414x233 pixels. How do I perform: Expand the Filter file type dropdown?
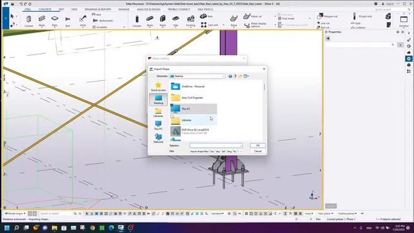tap(241, 151)
